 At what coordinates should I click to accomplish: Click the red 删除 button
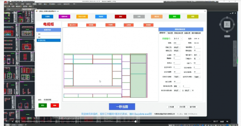pos(55,105)
